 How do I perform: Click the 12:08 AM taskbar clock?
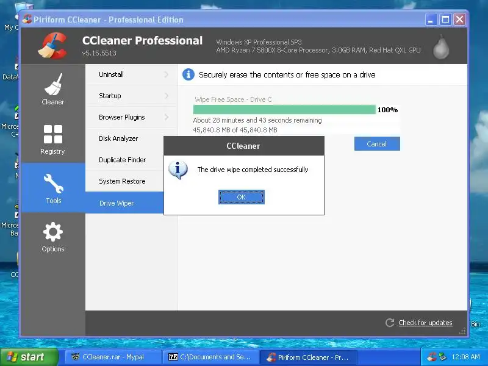pyautogui.click(x=465, y=357)
